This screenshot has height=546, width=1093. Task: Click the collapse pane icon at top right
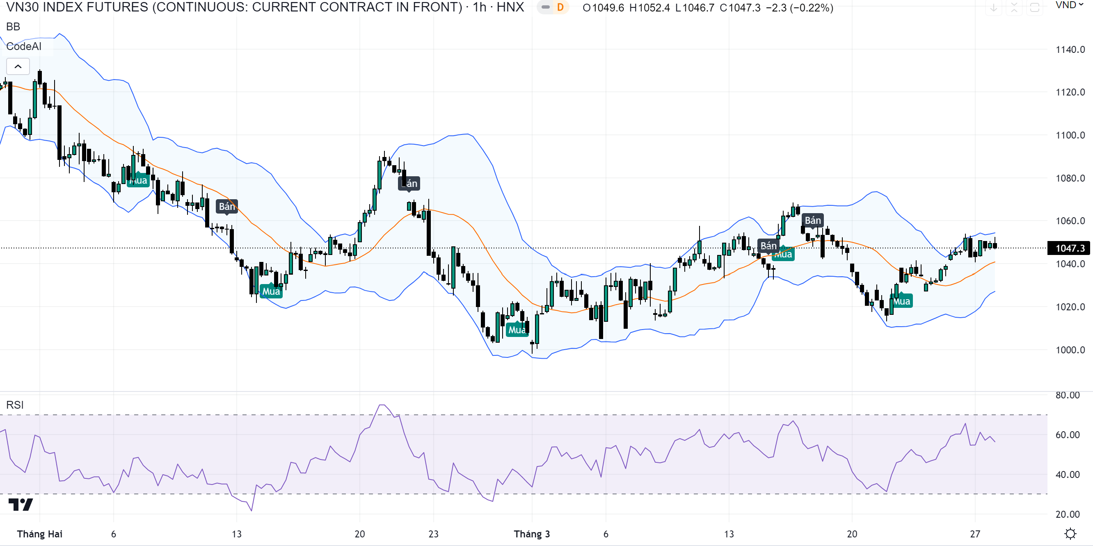click(x=1014, y=8)
